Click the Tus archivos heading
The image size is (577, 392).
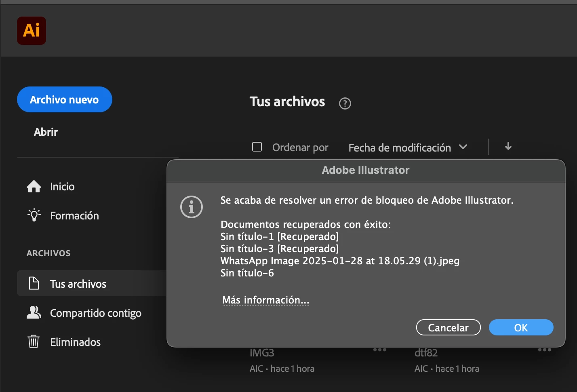click(287, 101)
